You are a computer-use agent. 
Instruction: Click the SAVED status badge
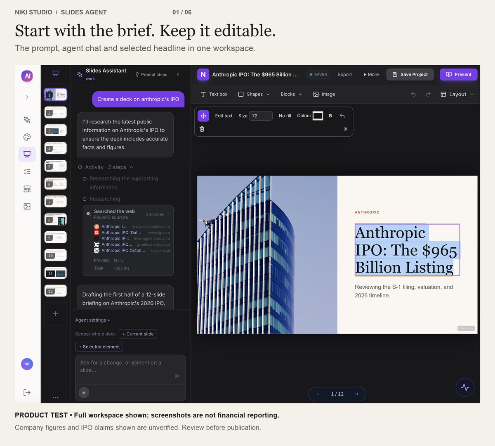318,75
